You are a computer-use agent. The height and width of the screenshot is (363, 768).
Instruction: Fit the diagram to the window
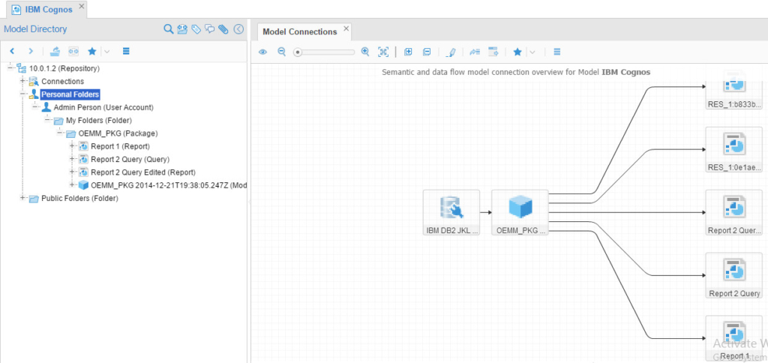383,52
